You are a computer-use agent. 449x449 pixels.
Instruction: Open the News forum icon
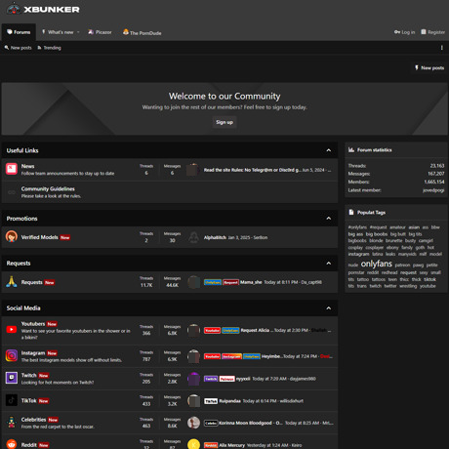click(12, 169)
